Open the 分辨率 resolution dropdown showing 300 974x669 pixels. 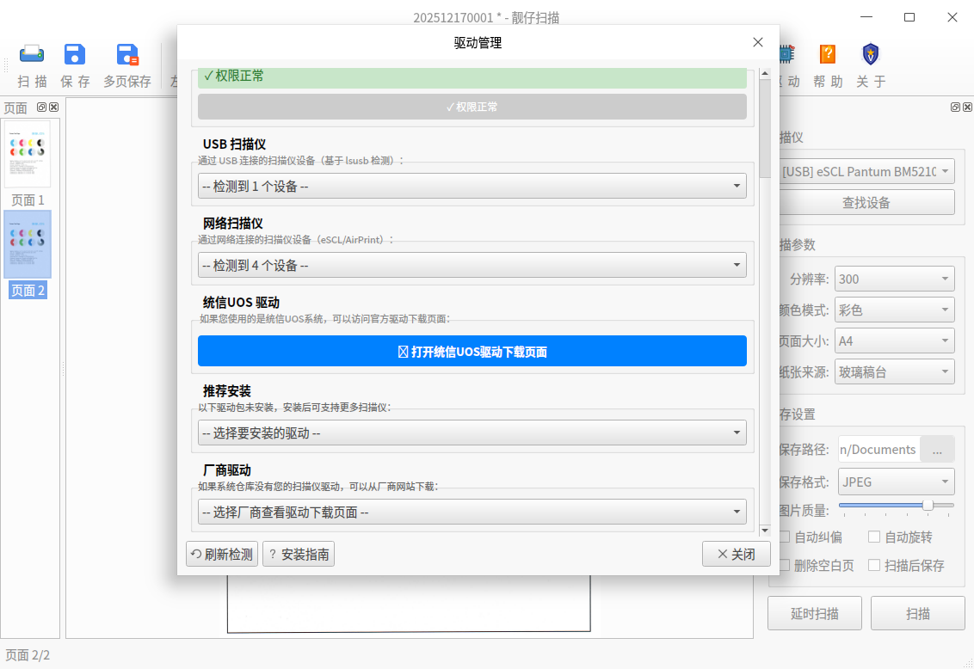click(x=895, y=279)
